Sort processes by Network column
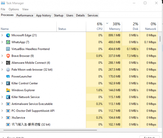Screen dimensions: 163x138 click(x=149, y=27)
